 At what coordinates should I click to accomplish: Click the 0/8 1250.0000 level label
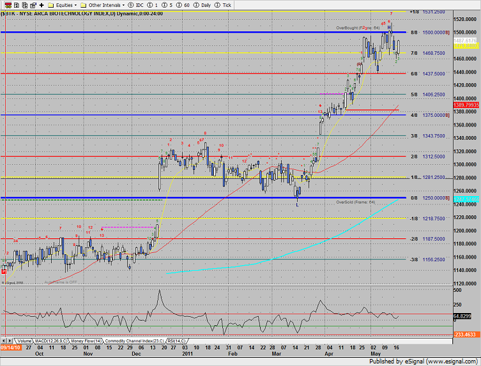pos(430,198)
